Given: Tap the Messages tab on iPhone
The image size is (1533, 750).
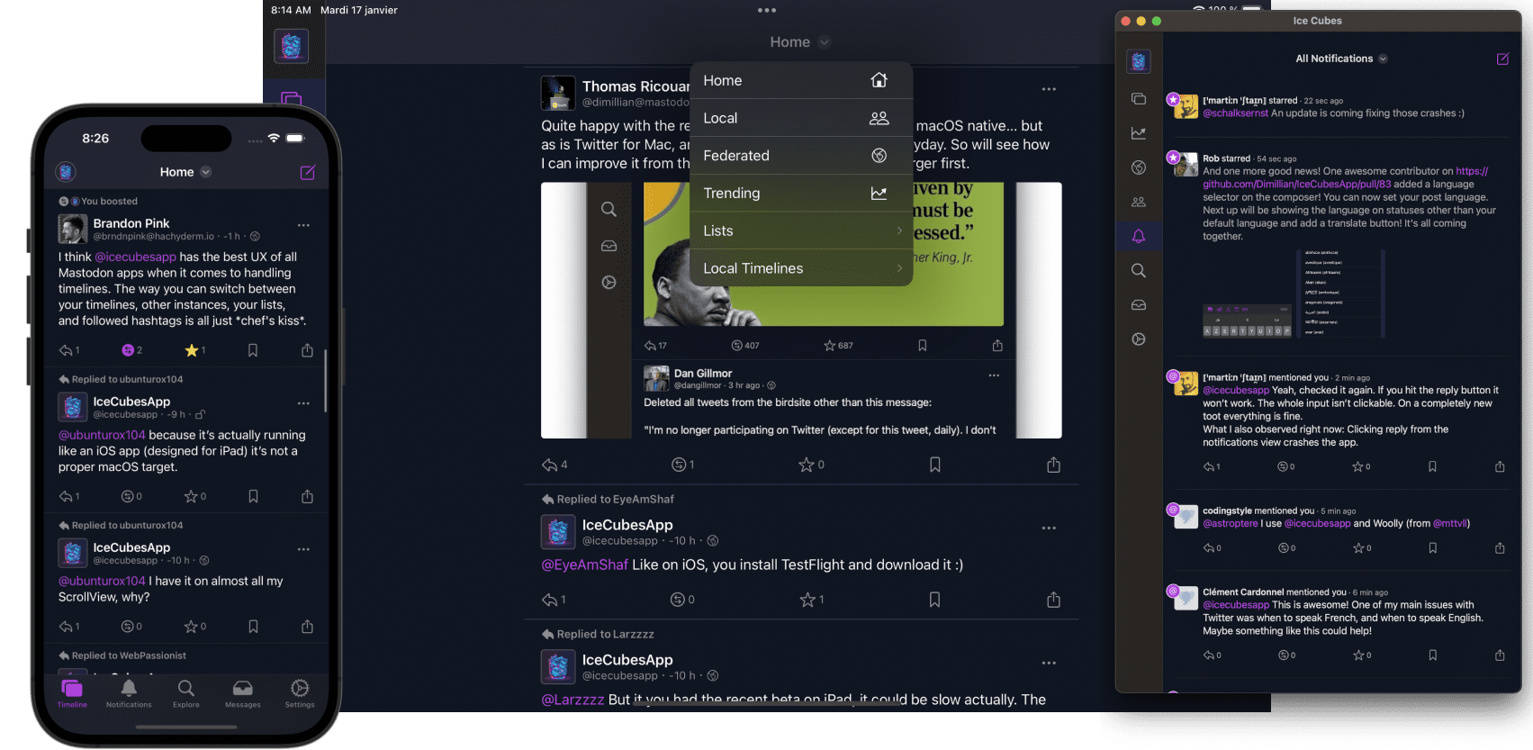Looking at the screenshot, I should (x=243, y=693).
